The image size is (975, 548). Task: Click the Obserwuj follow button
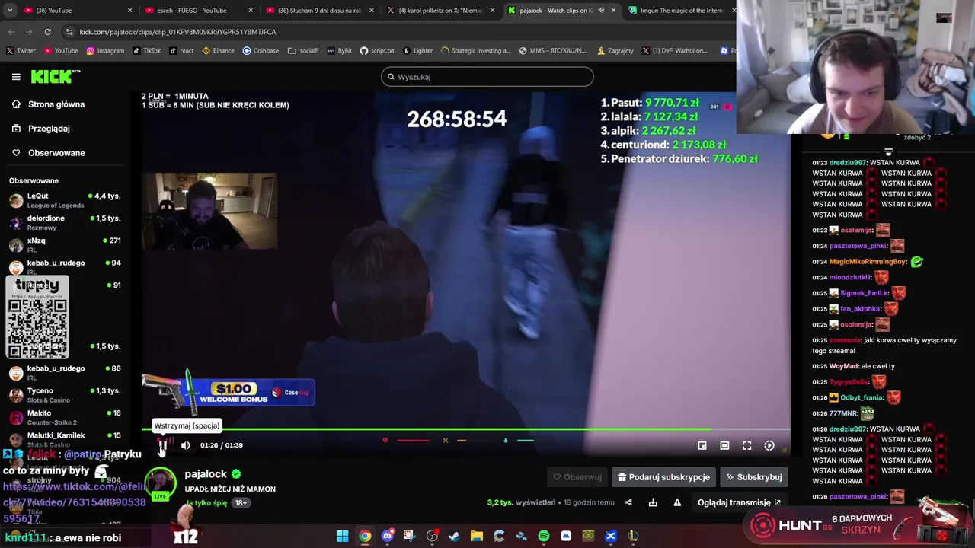[x=577, y=477]
